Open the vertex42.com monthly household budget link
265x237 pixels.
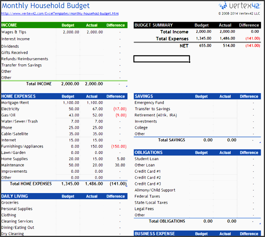click(60, 13)
